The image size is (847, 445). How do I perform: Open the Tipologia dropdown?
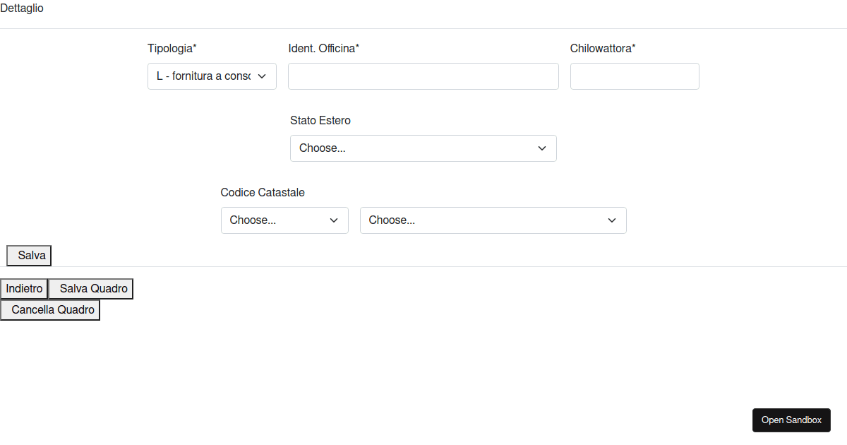tap(211, 76)
